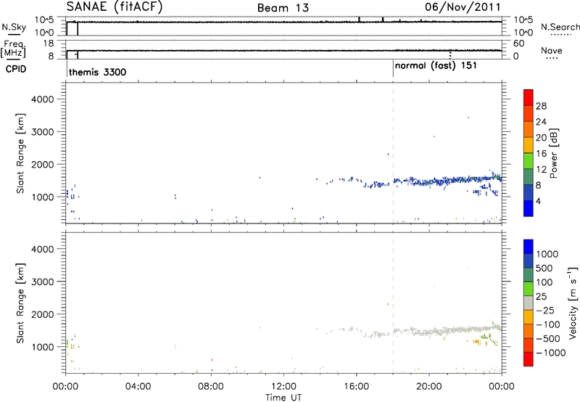Screen dimensions: 580x402
Task: Click the 12:00 time tick label
Action: [x=283, y=387]
